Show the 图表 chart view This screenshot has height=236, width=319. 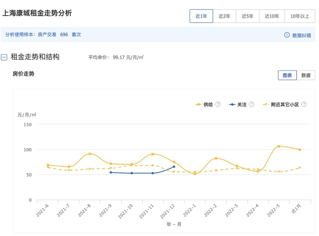tap(287, 75)
